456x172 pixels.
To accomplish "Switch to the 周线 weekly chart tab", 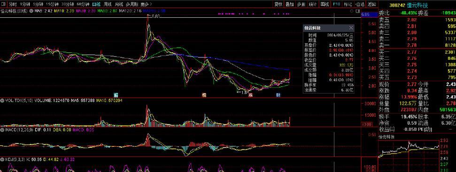I will [x=108, y=4].
